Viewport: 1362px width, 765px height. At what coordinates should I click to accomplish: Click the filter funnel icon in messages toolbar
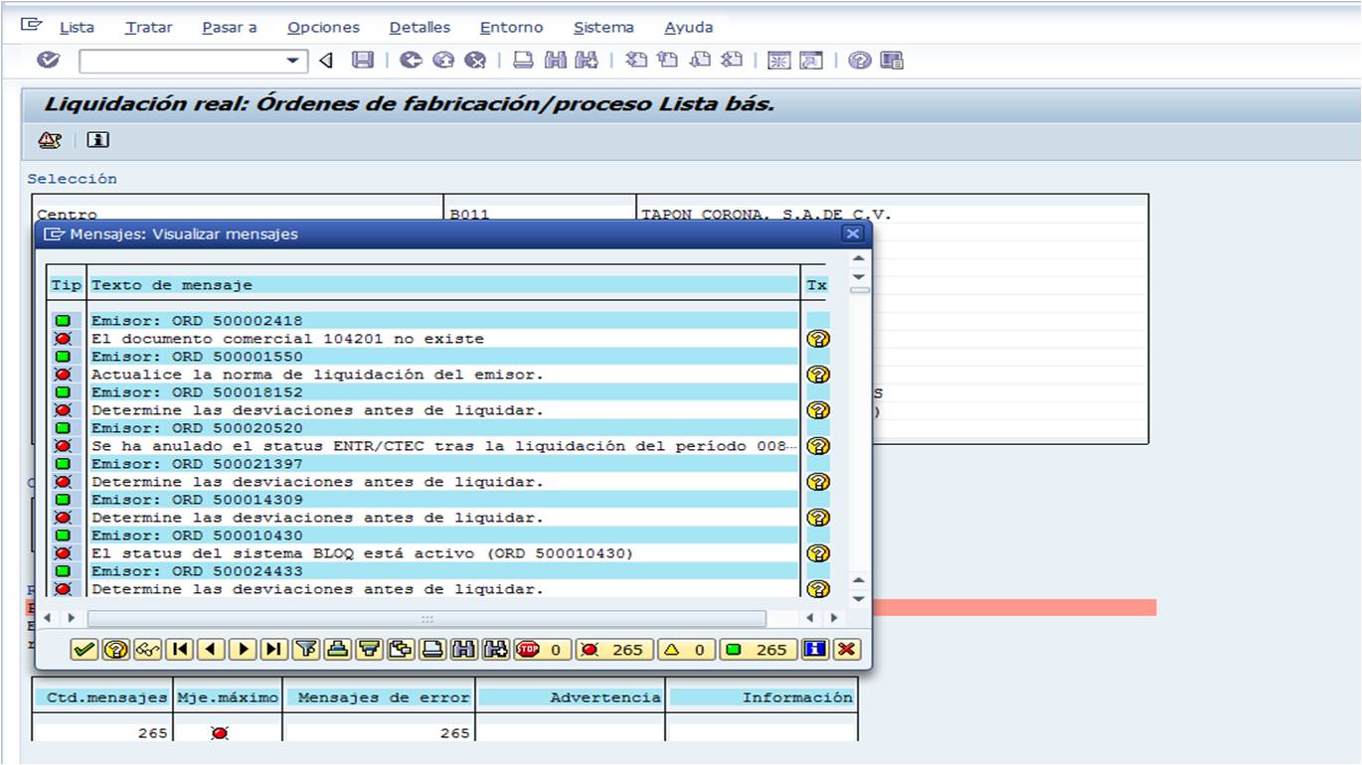(306, 650)
